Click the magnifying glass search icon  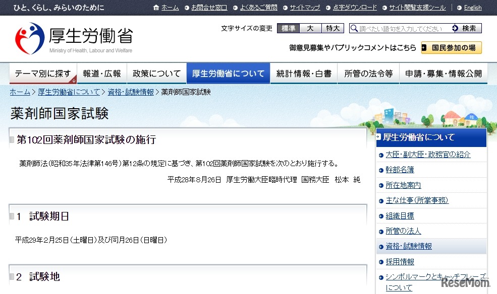point(353,28)
